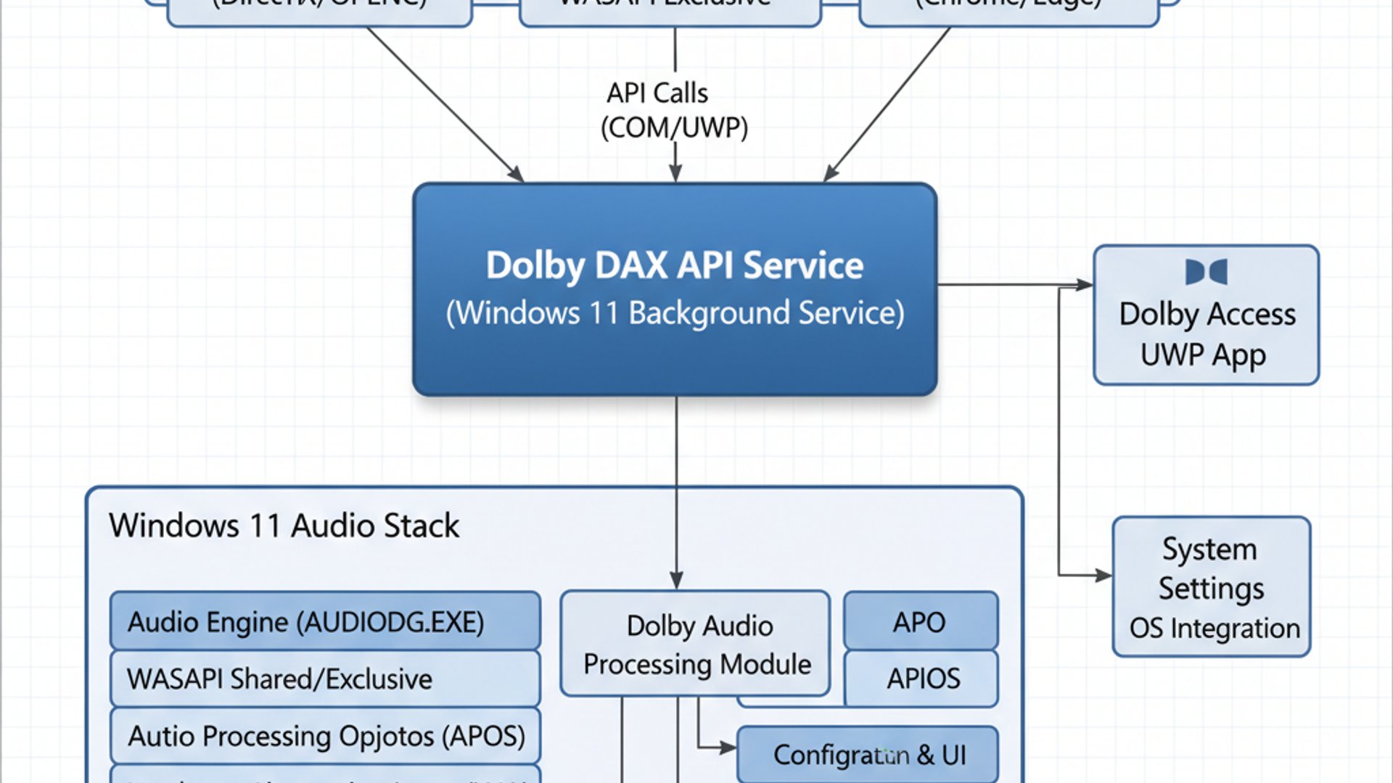Click the Configratun & UI block
The width and height of the screenshot is (1393, 783).
click(x=868, y=755)
